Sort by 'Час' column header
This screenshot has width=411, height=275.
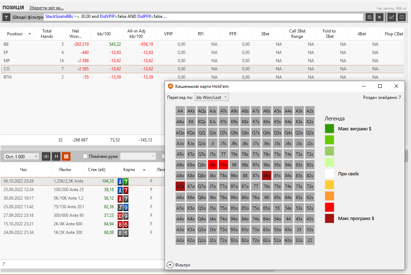coord(24,170)
